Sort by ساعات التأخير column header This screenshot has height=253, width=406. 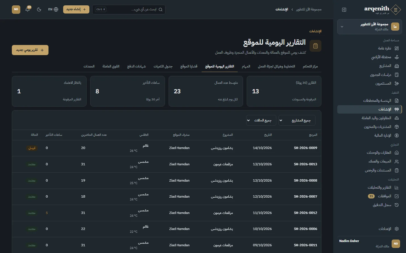54,135
